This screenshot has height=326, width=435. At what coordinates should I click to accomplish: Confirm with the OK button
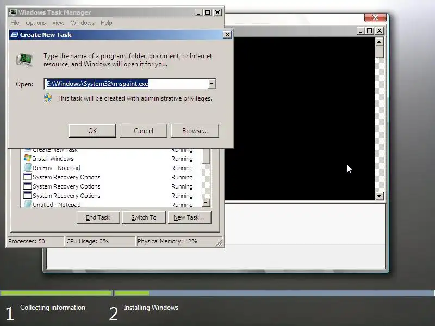[x=92, y=130]
